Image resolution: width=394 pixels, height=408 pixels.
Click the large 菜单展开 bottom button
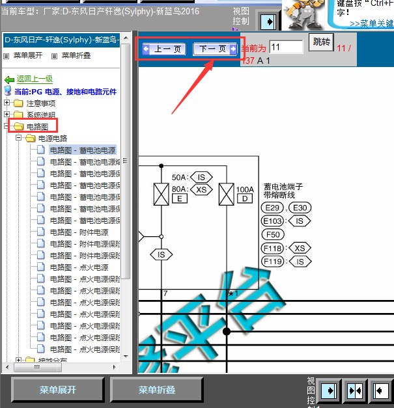[58, 390]
